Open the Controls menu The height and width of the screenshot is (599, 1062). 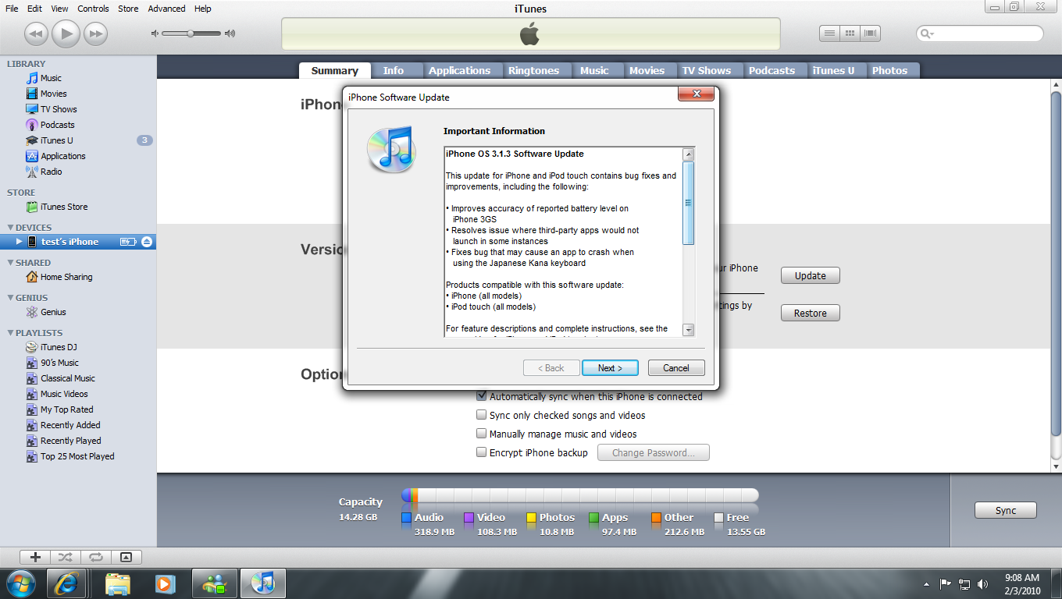[94, 9]
